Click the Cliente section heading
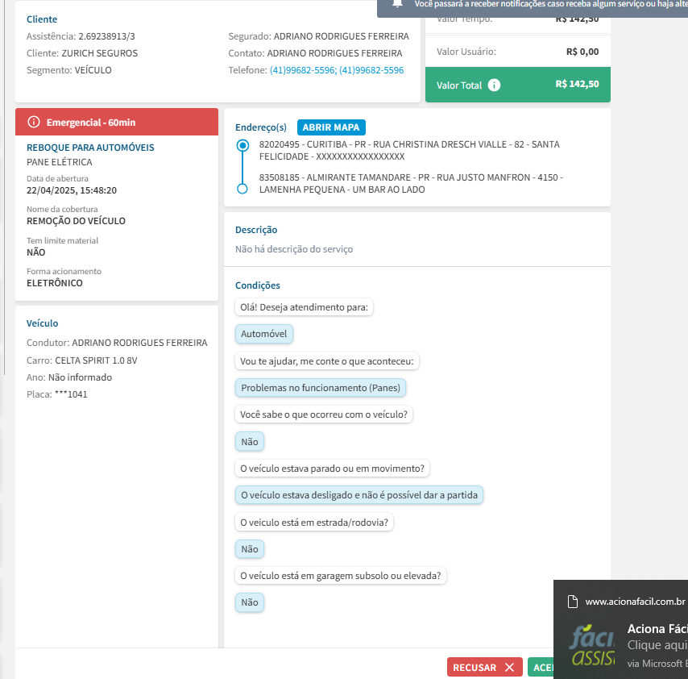688x679 pixels. coord(42,19)
